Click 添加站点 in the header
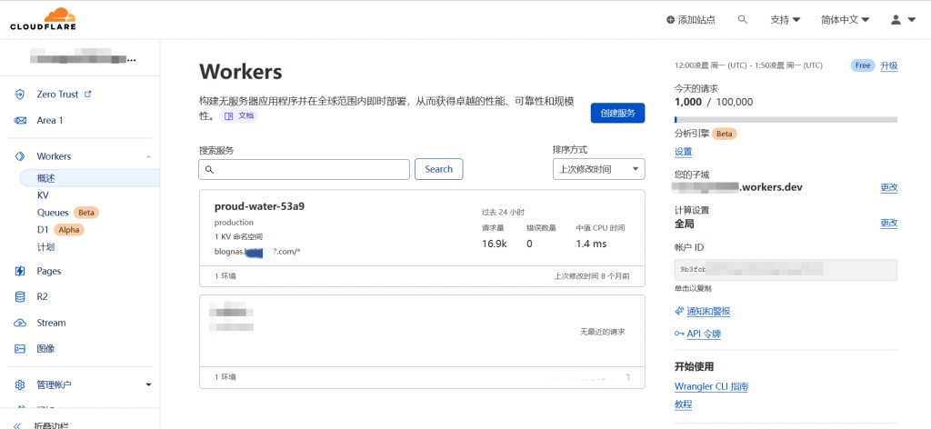Viewport: 931px width, 429px height. point(696,20)
